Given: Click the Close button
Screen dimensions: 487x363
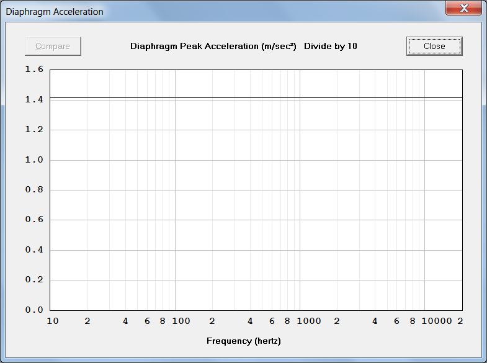Looking at the screenshot, I should click(x=434, y=47).
